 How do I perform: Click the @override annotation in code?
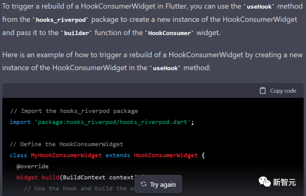tap(32, 166)
